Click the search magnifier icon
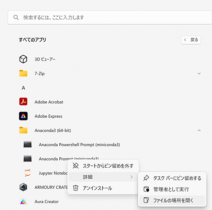Image resolution: width=212 pixels, height=210 pixels. coord(16,17)
